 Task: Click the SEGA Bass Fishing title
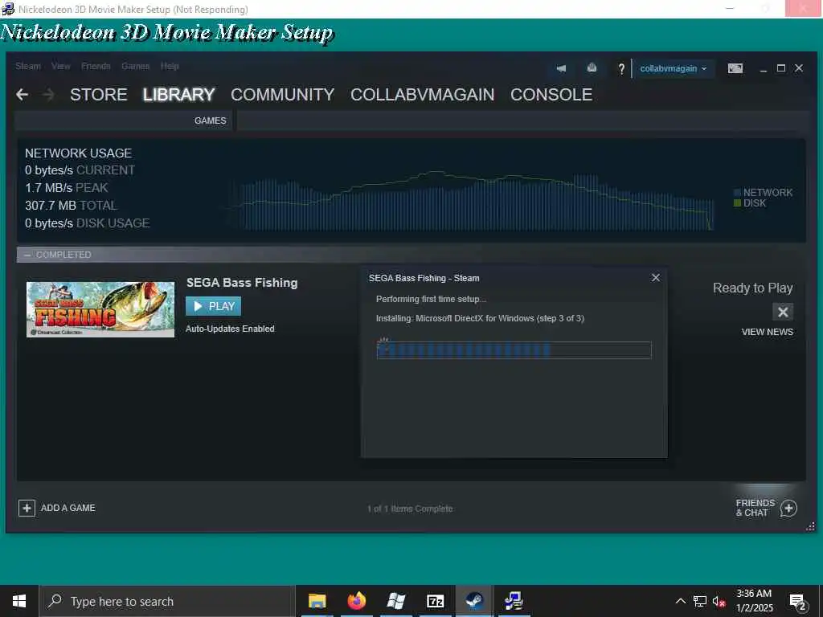coord(242,283)
